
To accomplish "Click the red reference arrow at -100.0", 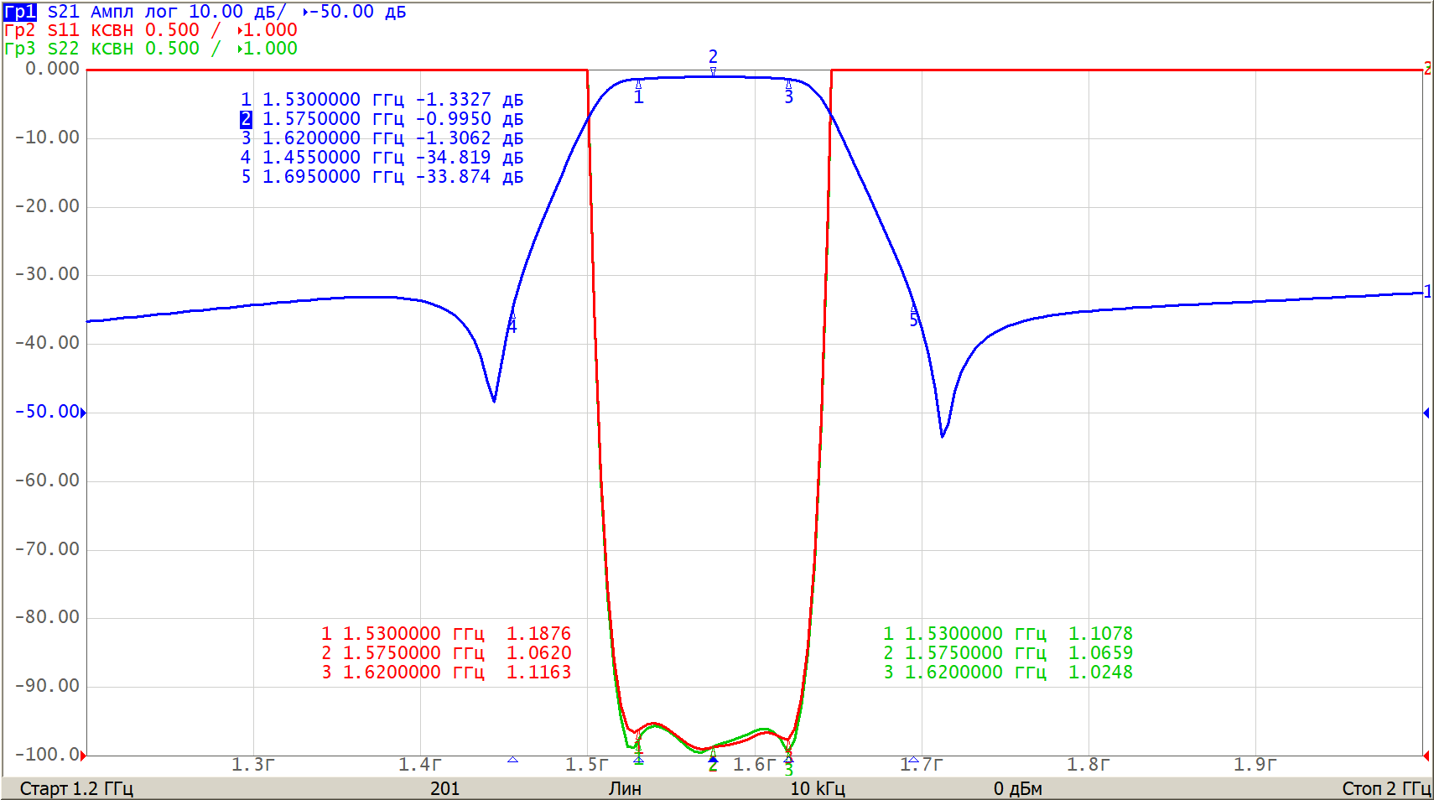I will (x=83, y=756).
